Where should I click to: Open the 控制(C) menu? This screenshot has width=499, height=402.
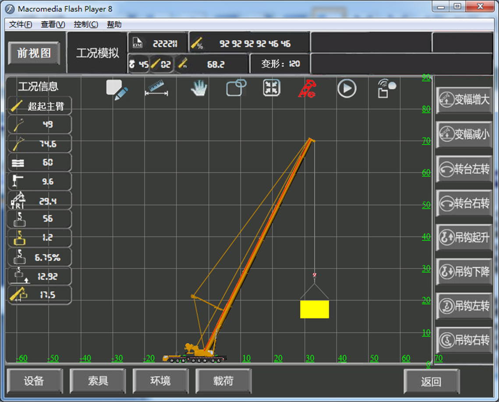pos(86,25)
